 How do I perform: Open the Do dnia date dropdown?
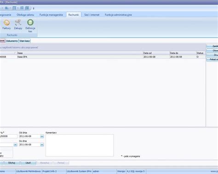coord(42,145)
